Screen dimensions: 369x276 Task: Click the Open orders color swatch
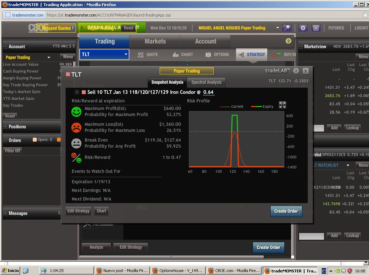pos(35,140)
